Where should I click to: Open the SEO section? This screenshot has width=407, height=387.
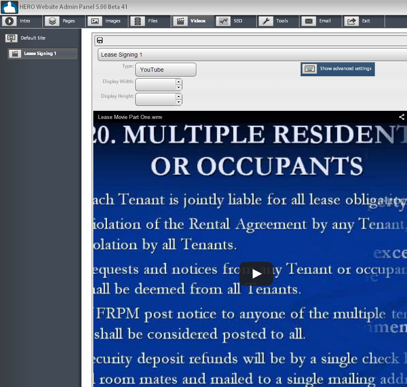tap(235, 21)
